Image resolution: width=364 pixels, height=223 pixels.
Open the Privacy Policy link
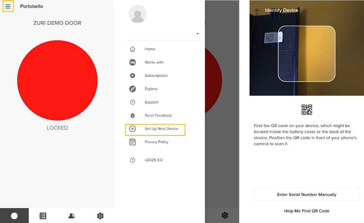tap(156, 142)
